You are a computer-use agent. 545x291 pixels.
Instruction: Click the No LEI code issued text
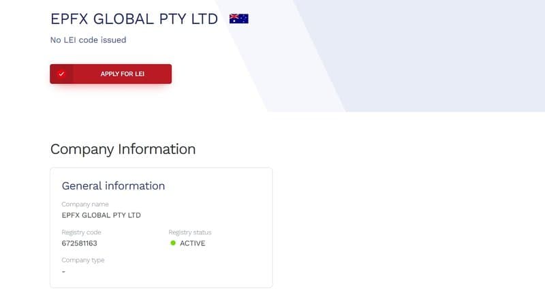point(89,40)
